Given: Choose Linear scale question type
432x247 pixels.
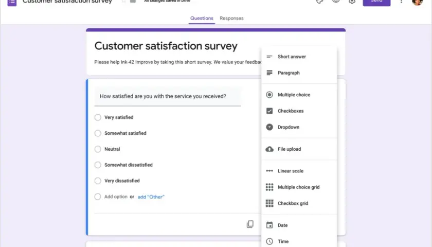Looking at the screenshot, I should click(x=299, y=171).
